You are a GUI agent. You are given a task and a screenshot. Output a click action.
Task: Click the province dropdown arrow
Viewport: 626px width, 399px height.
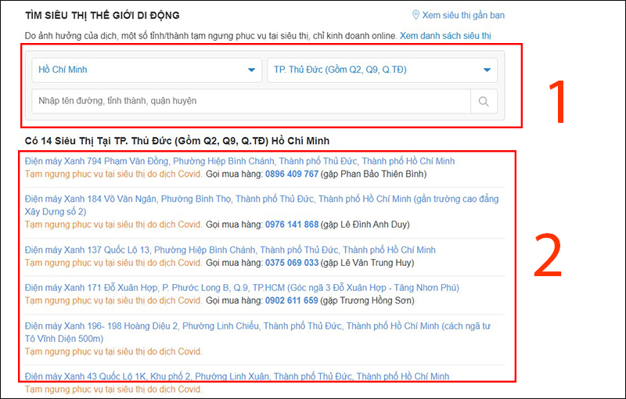pyautogui.click(x=251, y=70)
